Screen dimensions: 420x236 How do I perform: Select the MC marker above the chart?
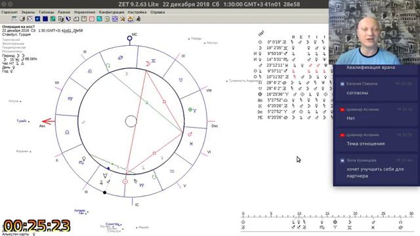tap(130, 38)
